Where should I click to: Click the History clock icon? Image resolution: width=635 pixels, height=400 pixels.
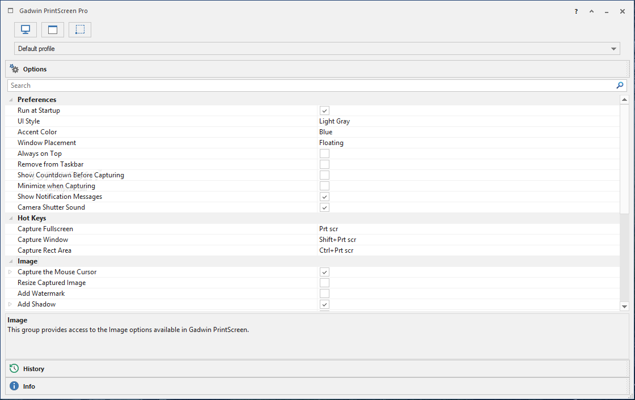(14, 368)
